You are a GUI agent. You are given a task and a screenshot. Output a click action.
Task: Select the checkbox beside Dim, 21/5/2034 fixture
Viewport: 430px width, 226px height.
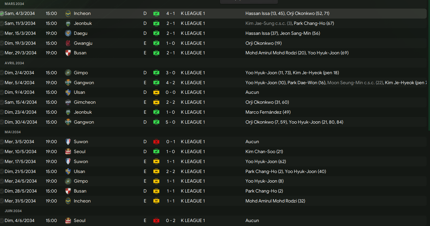pos(2,172)
